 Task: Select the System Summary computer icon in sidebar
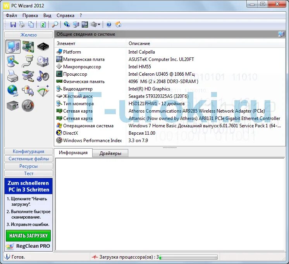[x=13, y=47]
